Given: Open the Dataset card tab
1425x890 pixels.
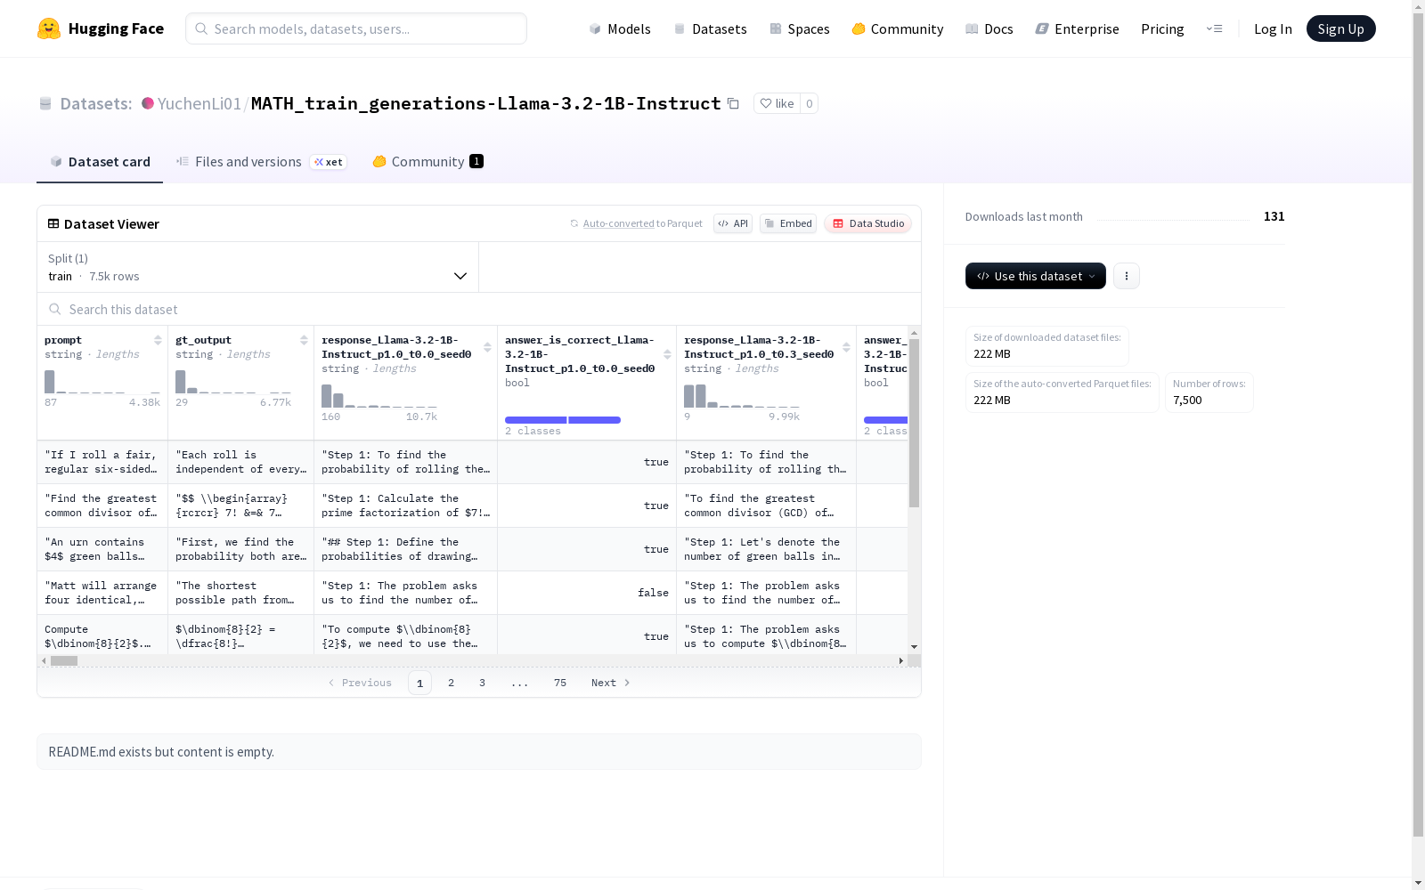Looking at the screenshot, I should pyautogui.click(x=100, y=161).
